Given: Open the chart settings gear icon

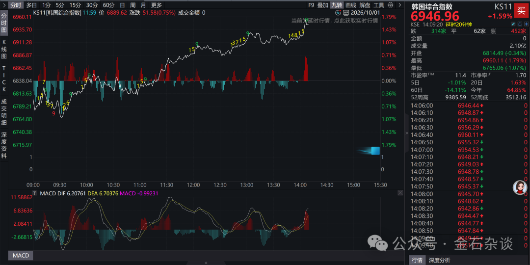Looking at the screenshot, I should click(x=391, y=5).
